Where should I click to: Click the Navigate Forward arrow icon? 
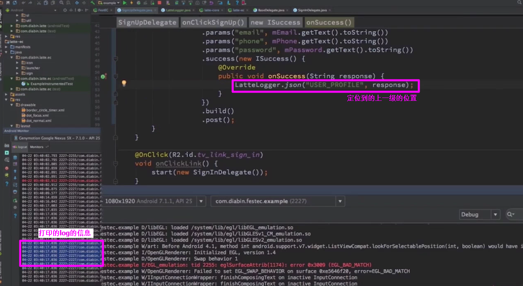[x=84, y=2]
